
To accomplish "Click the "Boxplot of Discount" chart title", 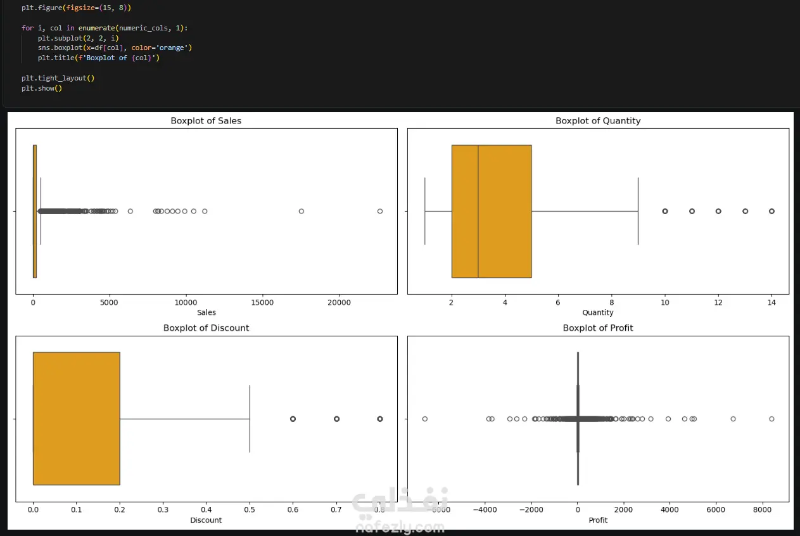I will (x=206, y=328).
